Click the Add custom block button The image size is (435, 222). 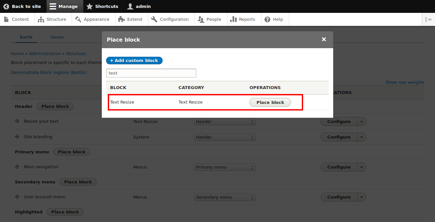(134, 61)
